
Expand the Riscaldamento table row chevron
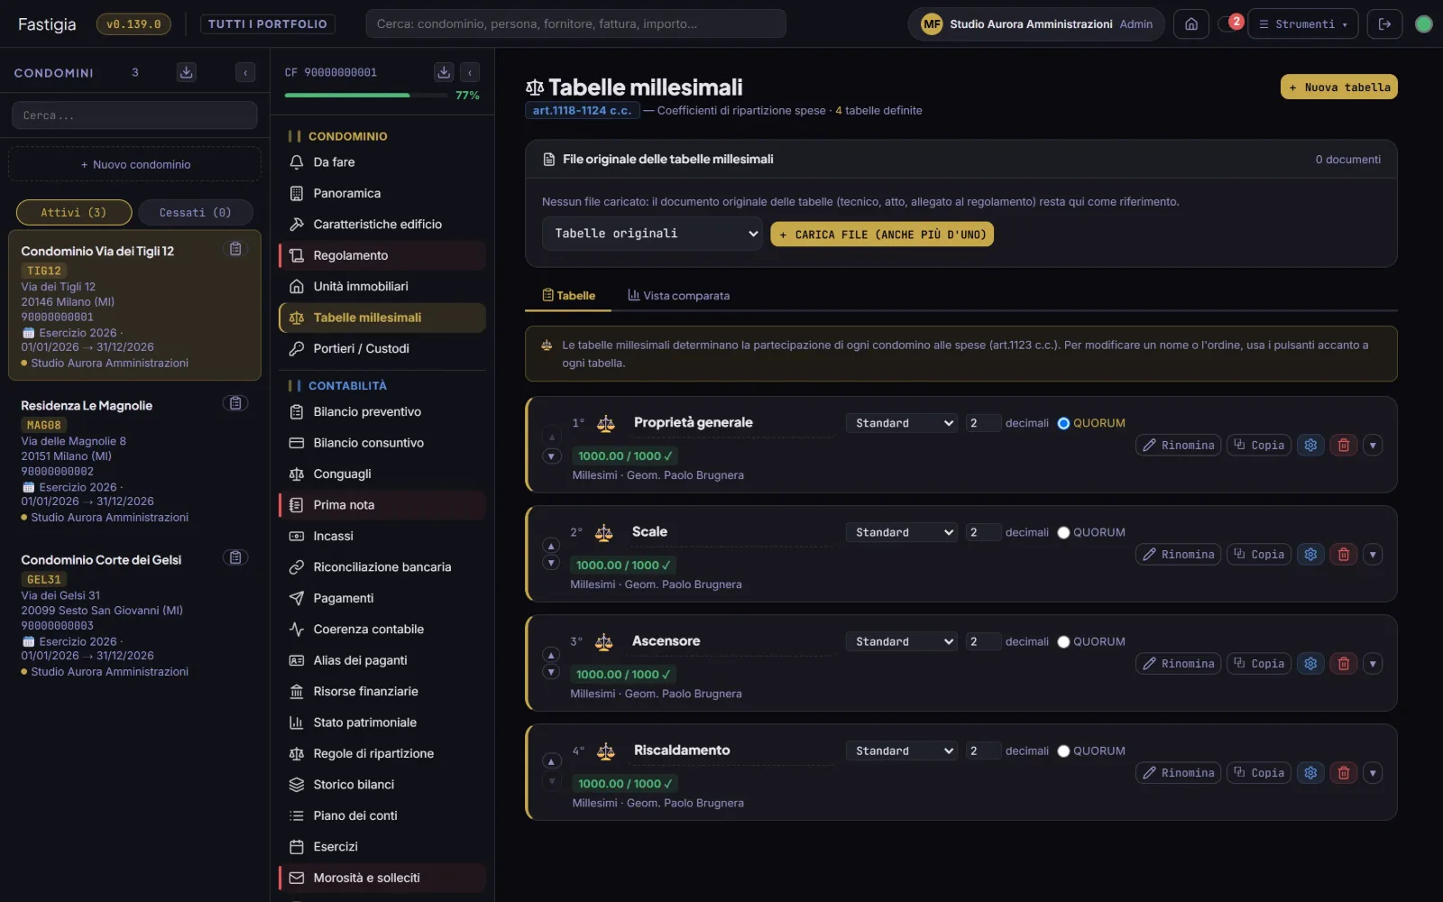(x=1373, y=773)
